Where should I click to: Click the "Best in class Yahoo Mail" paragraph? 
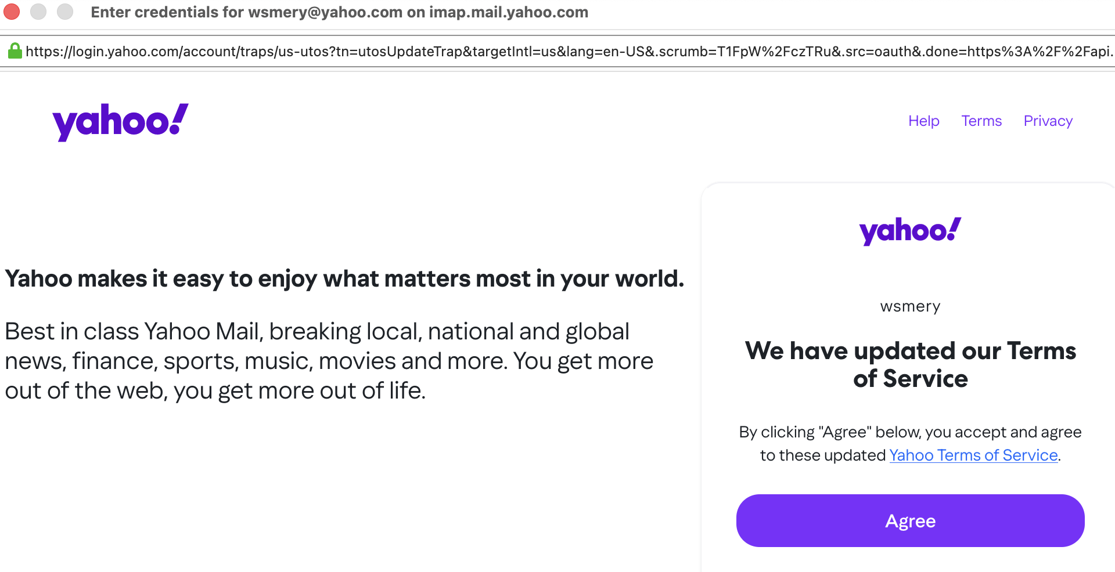pyautogui.click(x=329, y=361)
